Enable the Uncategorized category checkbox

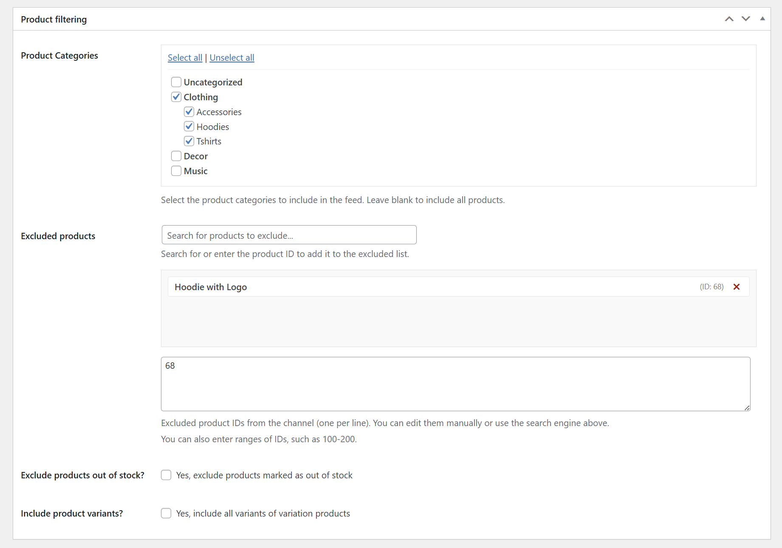point(176,82)
